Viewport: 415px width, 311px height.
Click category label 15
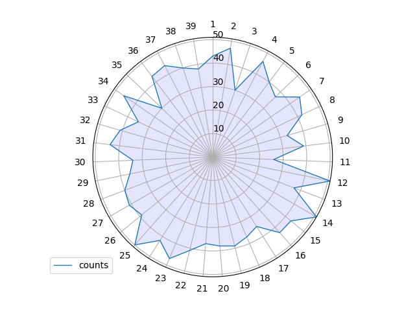315,240
